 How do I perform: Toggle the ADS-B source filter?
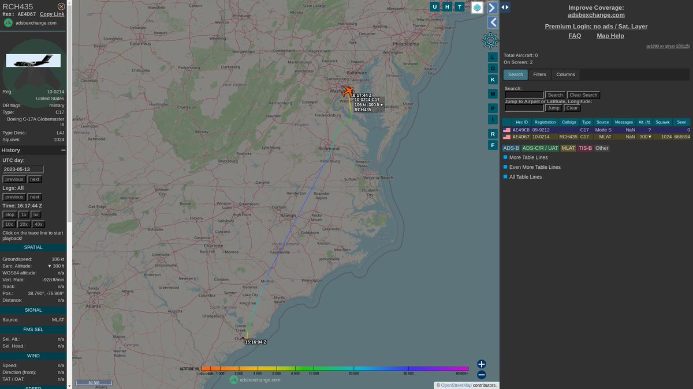click(512, 148)
